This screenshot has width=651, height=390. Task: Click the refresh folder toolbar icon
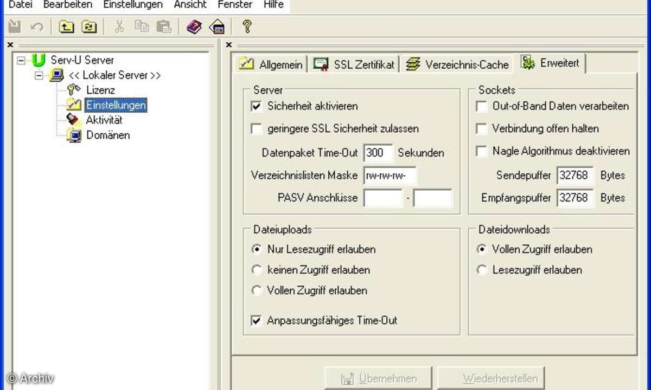(89, 27)
